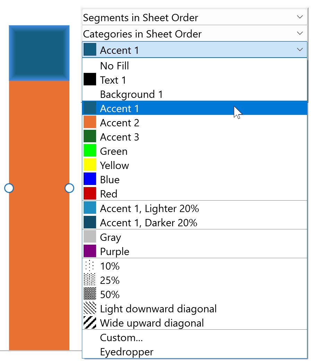Select the bright Green color

coord(113,151)
